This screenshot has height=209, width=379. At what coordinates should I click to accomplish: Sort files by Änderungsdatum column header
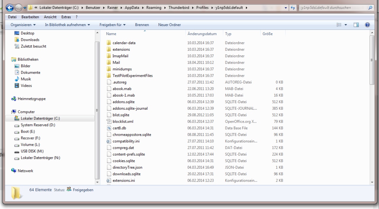pyautogui.click(x=202, y=34)
